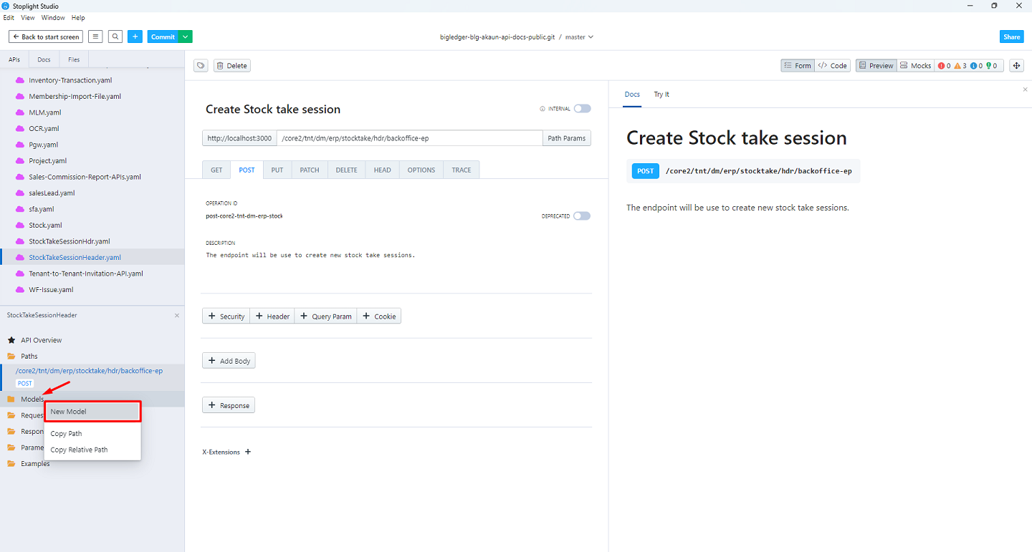Click the hamburger menu icon in toolbar
Image resolution: width=1032 pixels, height=552 pixels.
[95, 37]
